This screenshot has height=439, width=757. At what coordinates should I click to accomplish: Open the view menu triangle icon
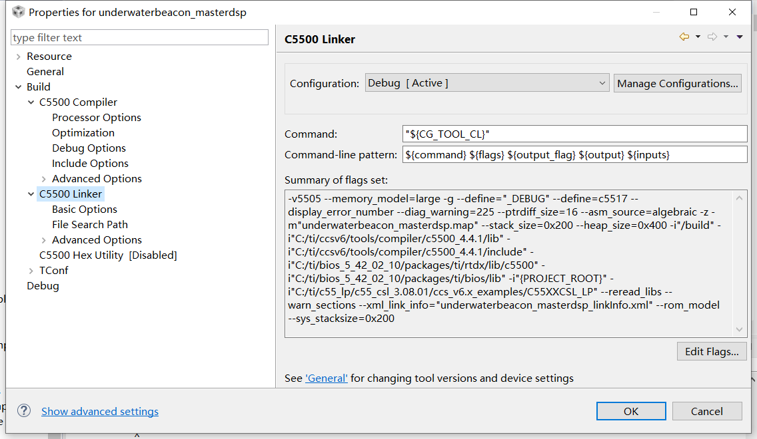[740, 37]
